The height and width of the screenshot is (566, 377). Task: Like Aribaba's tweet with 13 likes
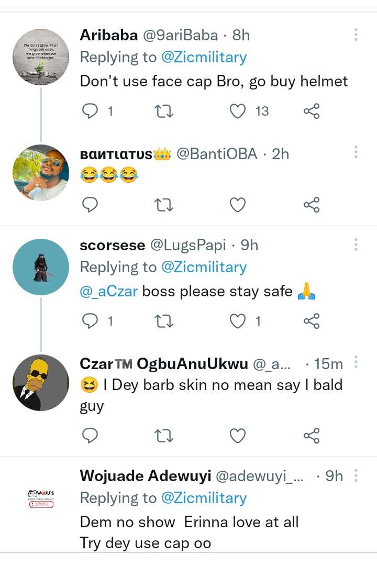pos(239,111)
